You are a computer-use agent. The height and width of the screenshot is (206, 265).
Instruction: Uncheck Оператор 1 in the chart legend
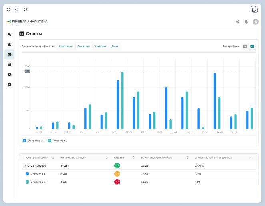[x=24, y=141]
